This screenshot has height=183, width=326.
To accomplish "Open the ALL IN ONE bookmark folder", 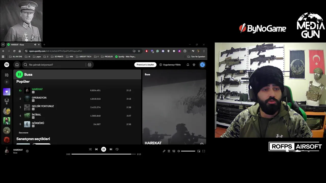I will (x=16, y=57).
